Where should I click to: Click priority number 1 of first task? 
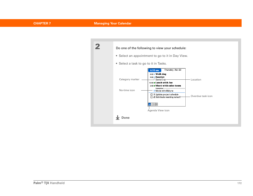pos(154,95)
